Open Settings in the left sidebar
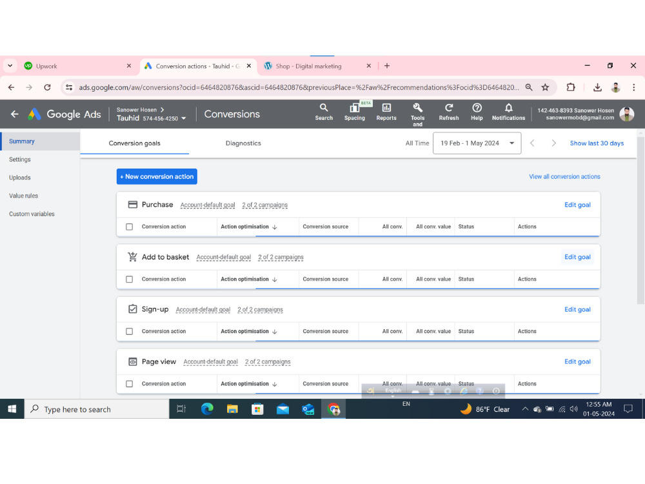645x484 pixels. tap(20, 159)
